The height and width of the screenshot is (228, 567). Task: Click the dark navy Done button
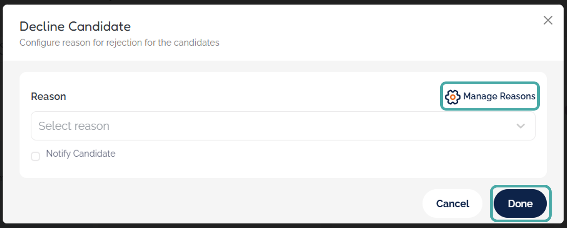click(x=520, y=204)
